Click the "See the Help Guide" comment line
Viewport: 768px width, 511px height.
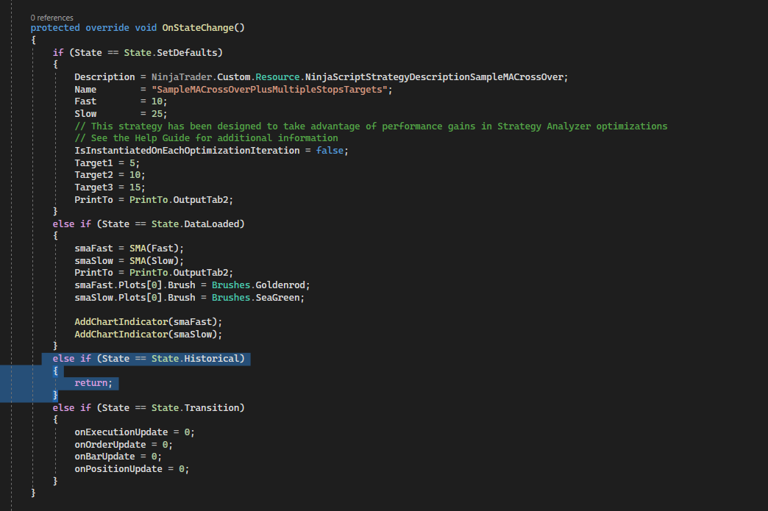pos(206,138)
